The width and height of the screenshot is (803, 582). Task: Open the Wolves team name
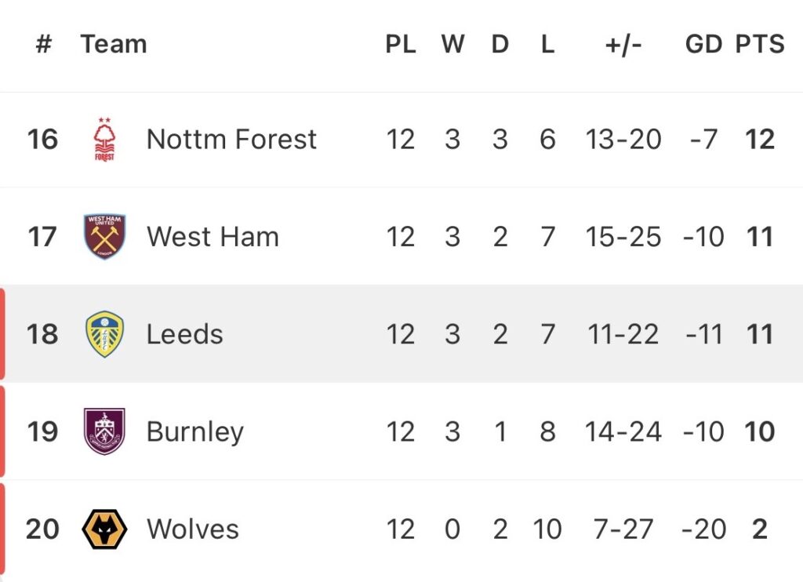tap(192, 529)
